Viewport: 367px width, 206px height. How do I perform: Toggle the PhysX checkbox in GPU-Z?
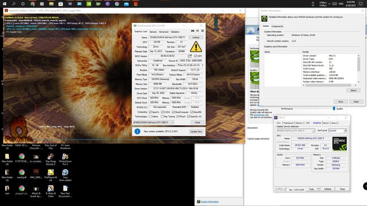tap(178, 116)
